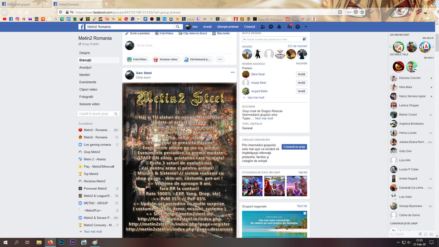Open Geo Steel author name on post

pyautogui.click(x=144, y=73)
